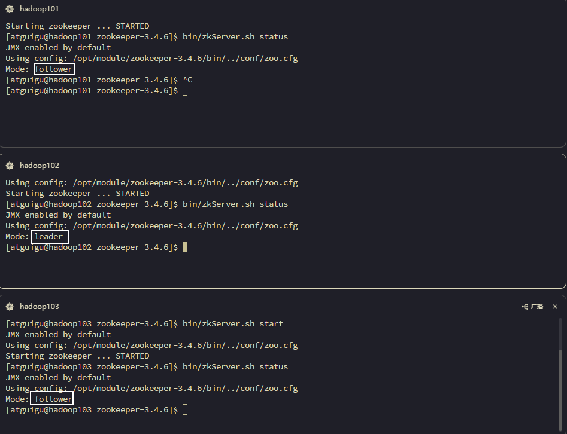567x434 pixels.
Task: Select the hadoop103 pane title
Action: 39,307
